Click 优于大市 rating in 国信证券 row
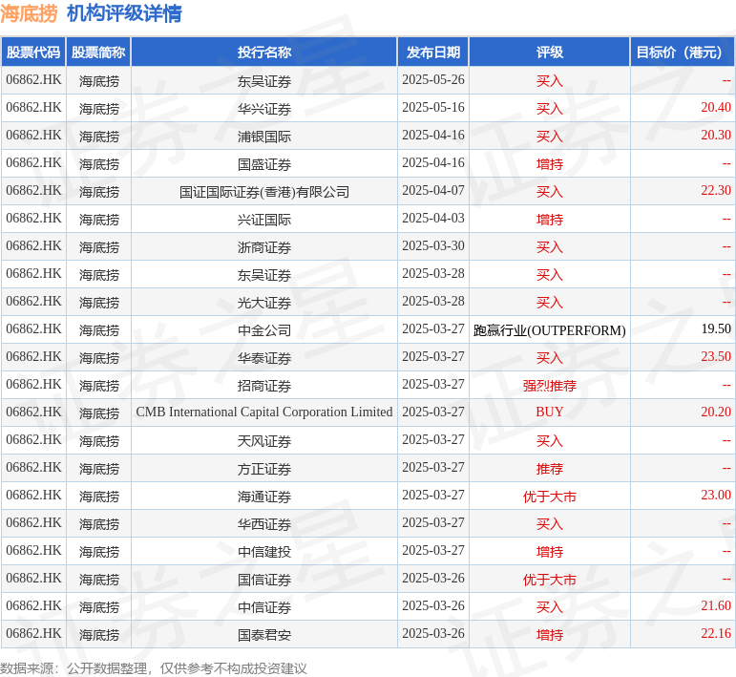 pyautogui.click(x=550, y=580)
